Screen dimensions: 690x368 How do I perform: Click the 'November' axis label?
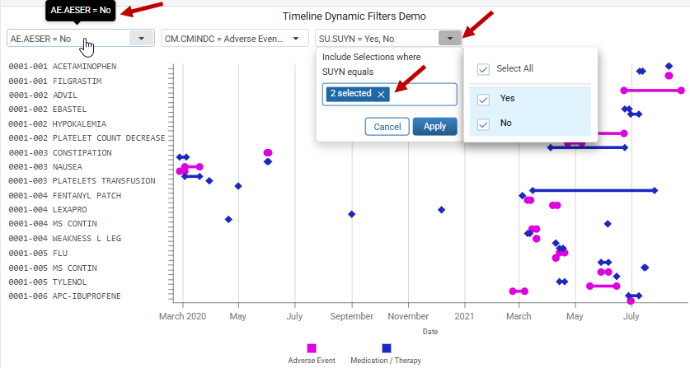tap(408, 316)
